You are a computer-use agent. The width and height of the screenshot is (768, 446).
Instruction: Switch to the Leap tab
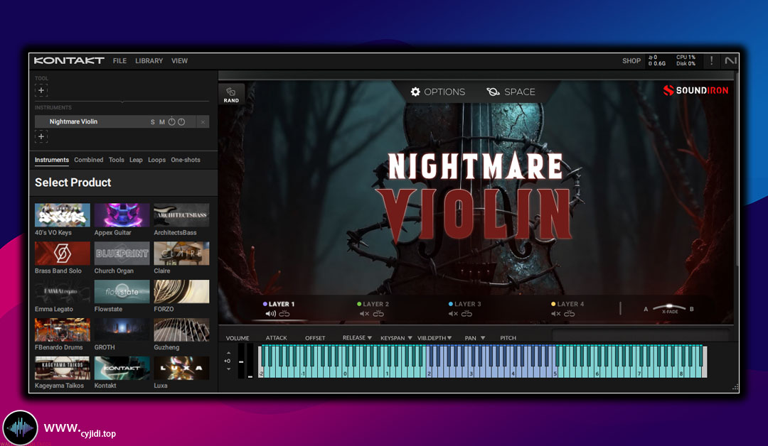(x=136, y=160)
